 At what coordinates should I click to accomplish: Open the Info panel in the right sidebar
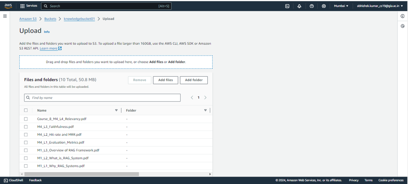pyautogui.click(x=402, y=16)
